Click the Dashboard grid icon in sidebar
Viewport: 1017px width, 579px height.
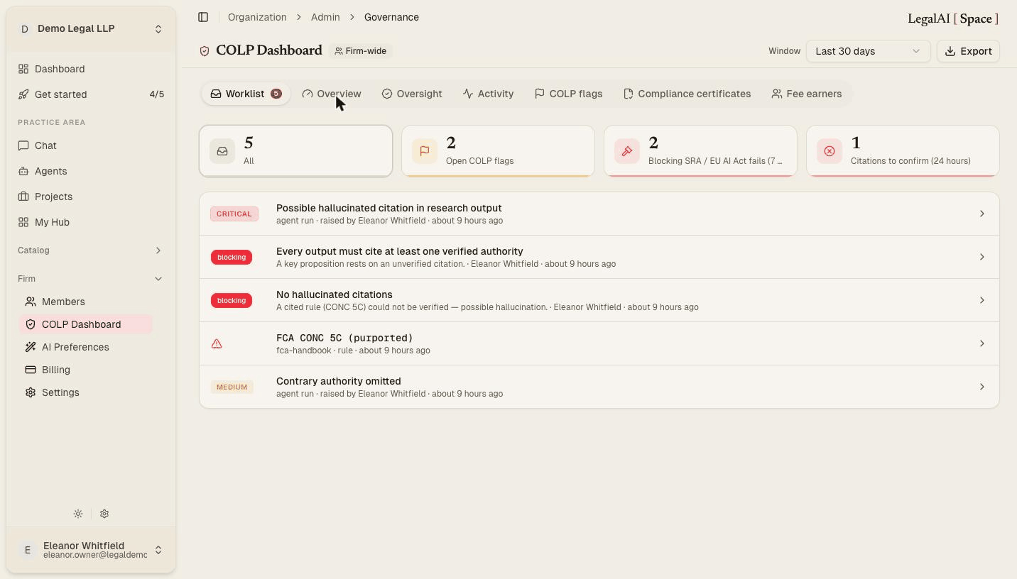tap(23, 69)
